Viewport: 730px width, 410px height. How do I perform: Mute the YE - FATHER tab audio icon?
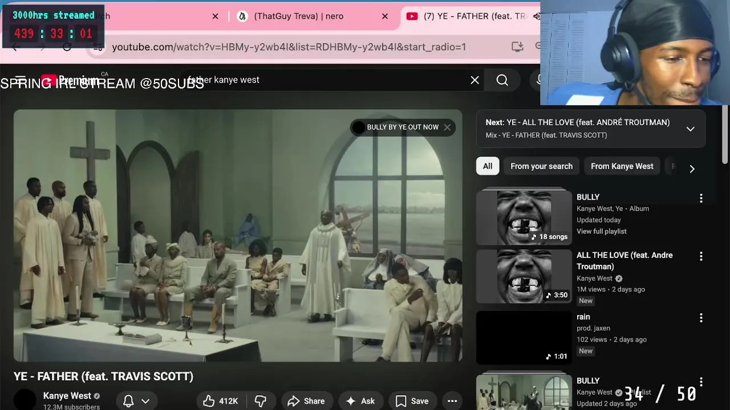coord(536,16)
